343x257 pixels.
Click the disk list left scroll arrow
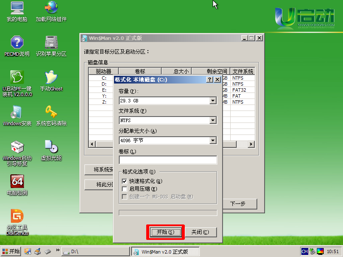92,144
